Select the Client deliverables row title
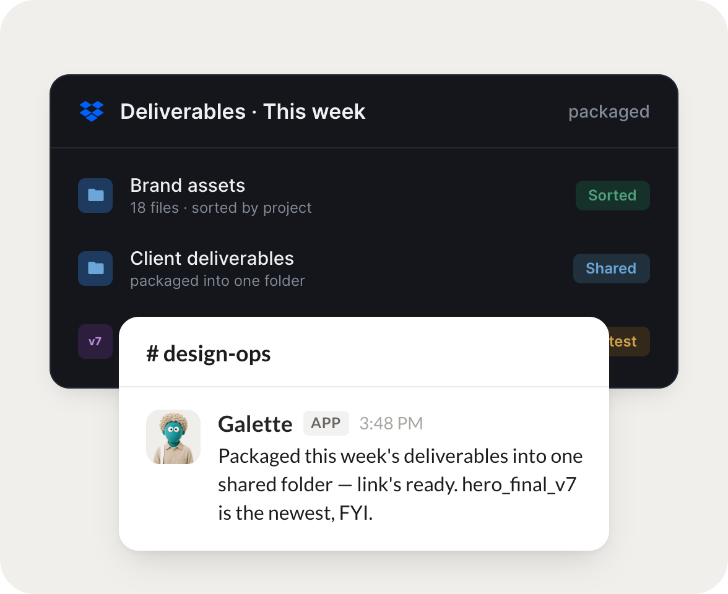Screen dimensions: 728x594 click(x=212, y=258)
